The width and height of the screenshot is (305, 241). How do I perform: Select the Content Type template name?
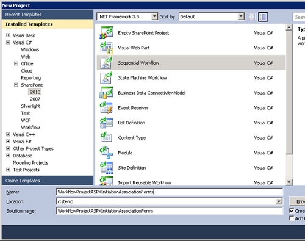(132, 138)
